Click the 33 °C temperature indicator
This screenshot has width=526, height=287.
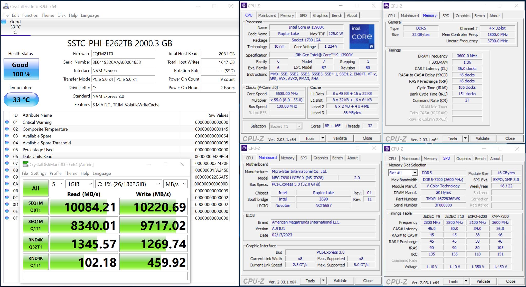[x=21, y=100]
